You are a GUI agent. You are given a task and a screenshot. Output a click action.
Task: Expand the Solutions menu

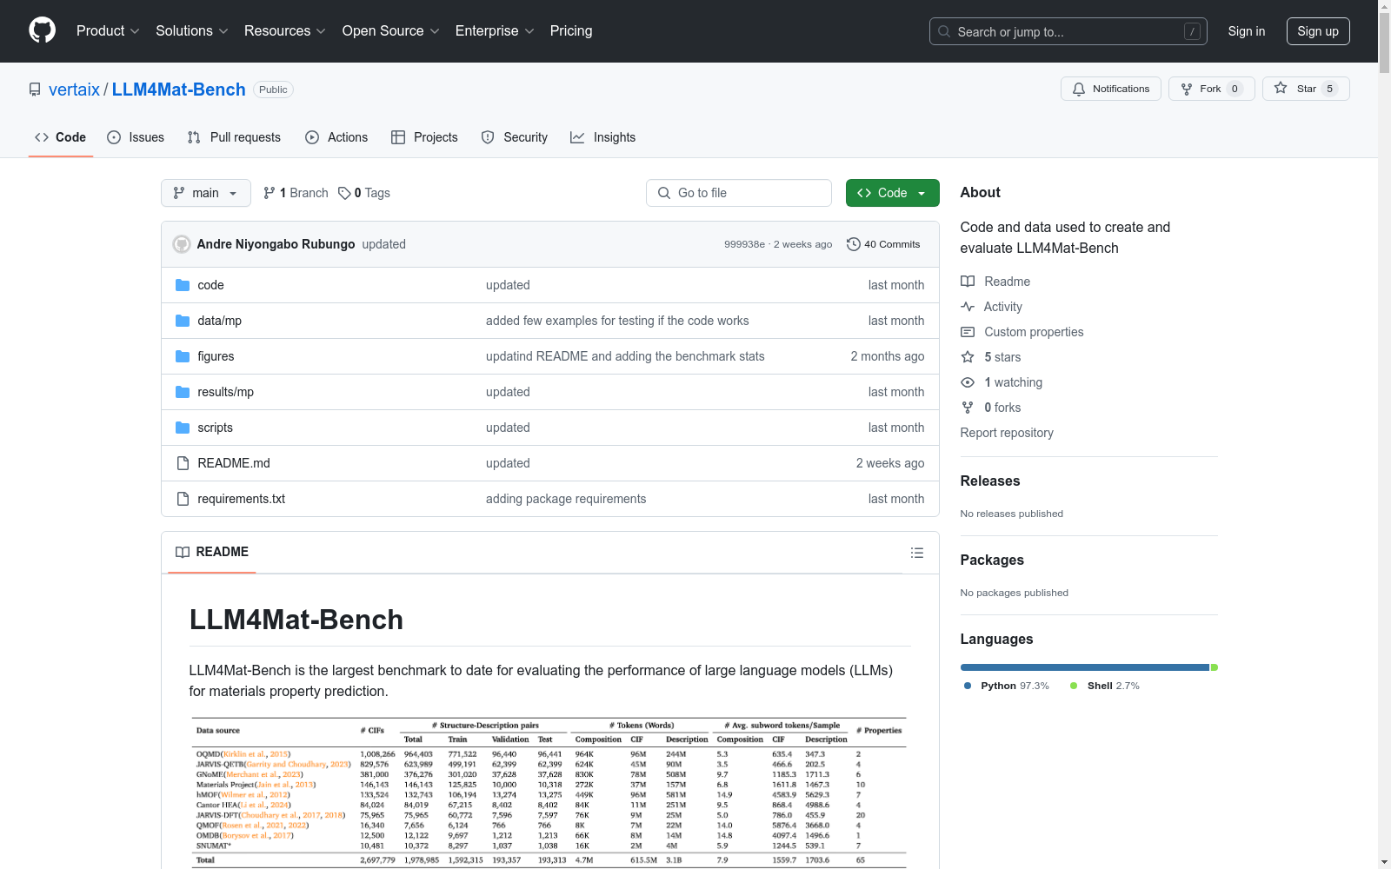pos(191,31)
